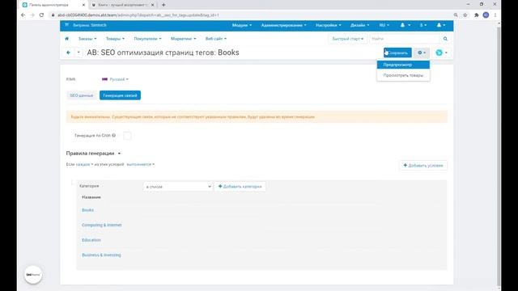Switch to the second browser tab
The height and width of the screenshot is (291, 518).
pyautogui.click(x=121, y=5)
